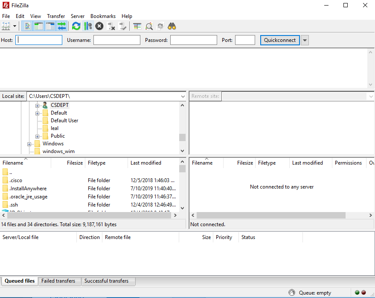
Task: Reconnect to the last used server
Action: [x=122, y=26]
